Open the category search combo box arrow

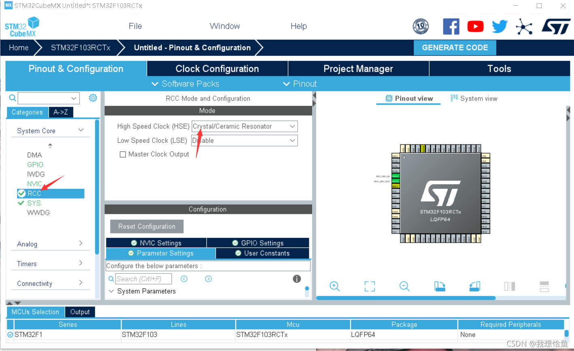[74, 98]
